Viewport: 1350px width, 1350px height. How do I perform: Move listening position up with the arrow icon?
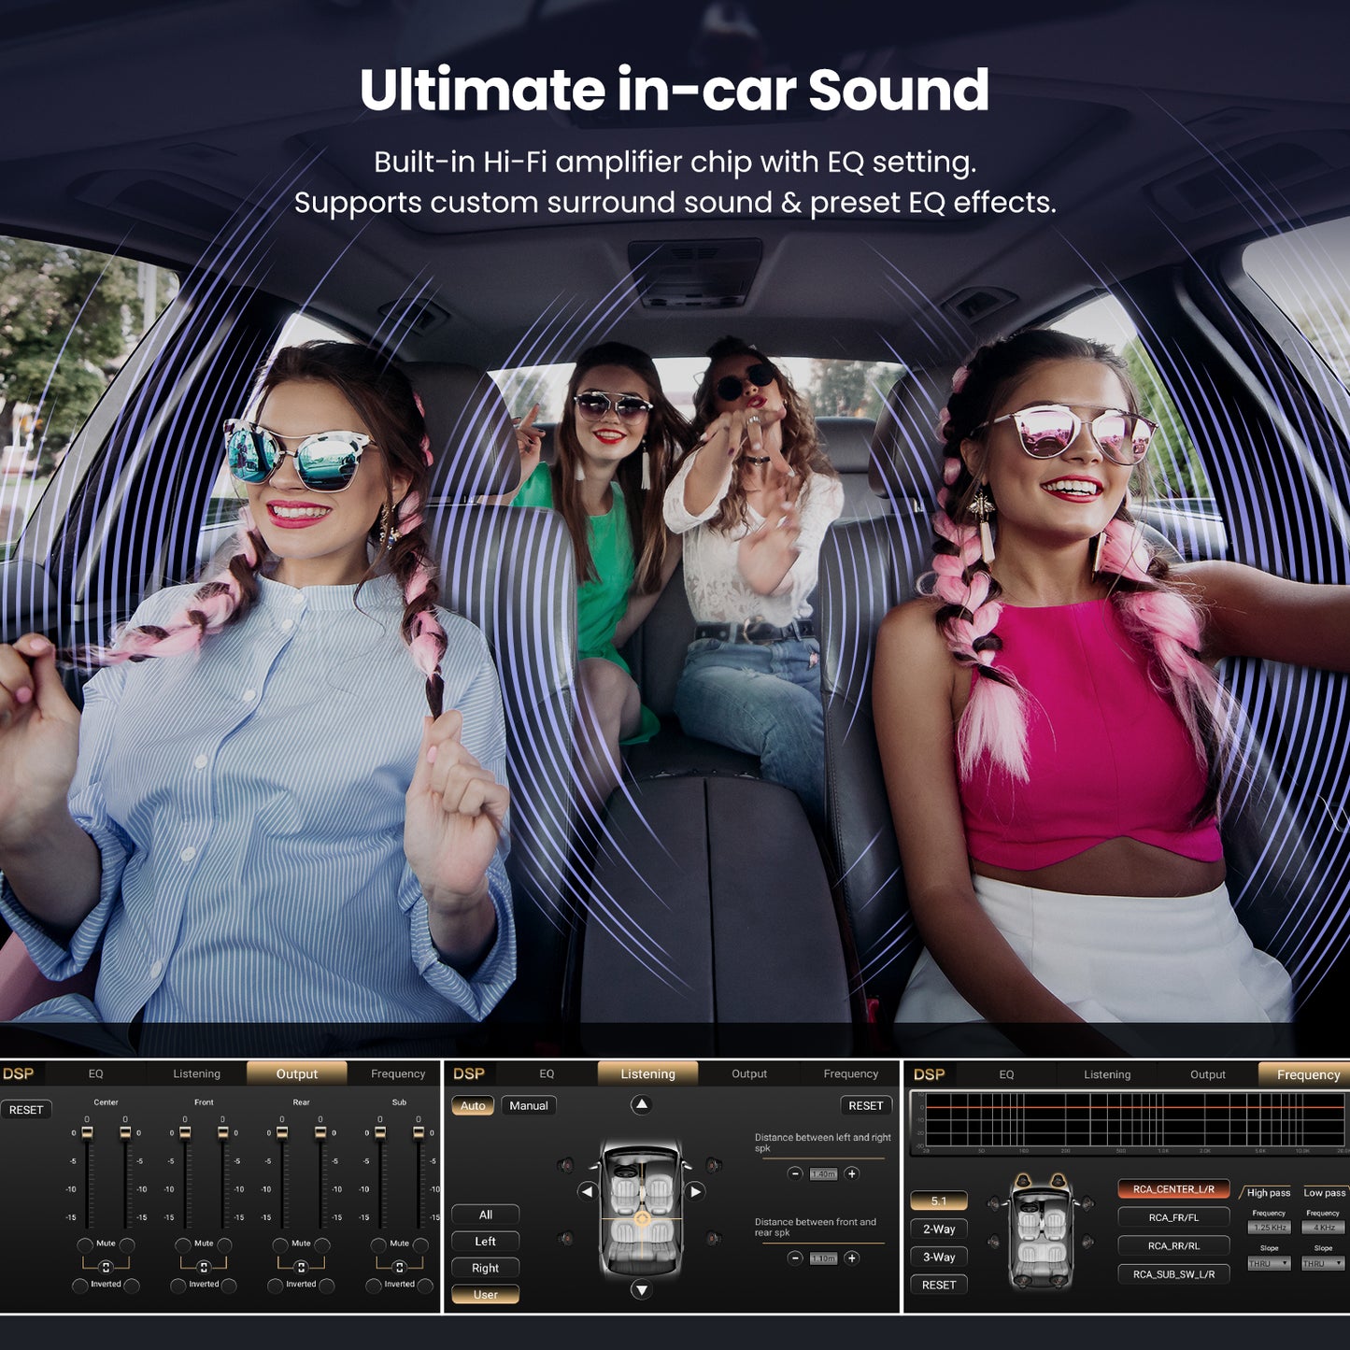pos(641,1105)
